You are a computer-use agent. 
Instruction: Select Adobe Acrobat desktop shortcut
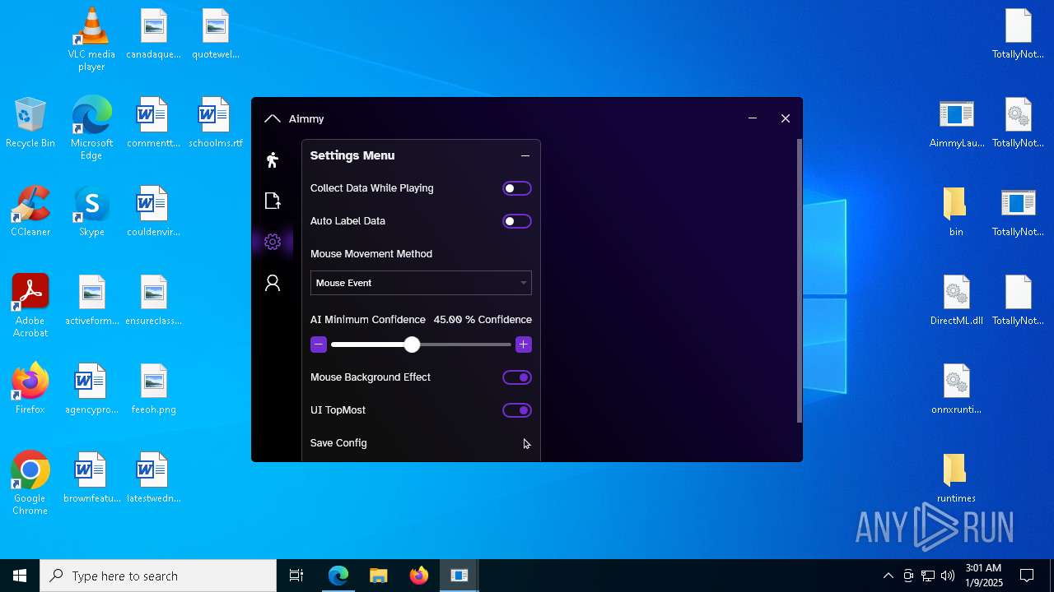click(x=30, y=305)
